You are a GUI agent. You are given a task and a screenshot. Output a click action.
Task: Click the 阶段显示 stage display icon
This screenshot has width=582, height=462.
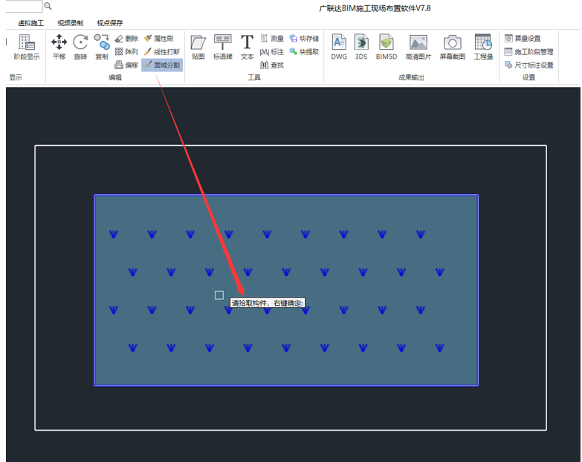tap(26, 47)
